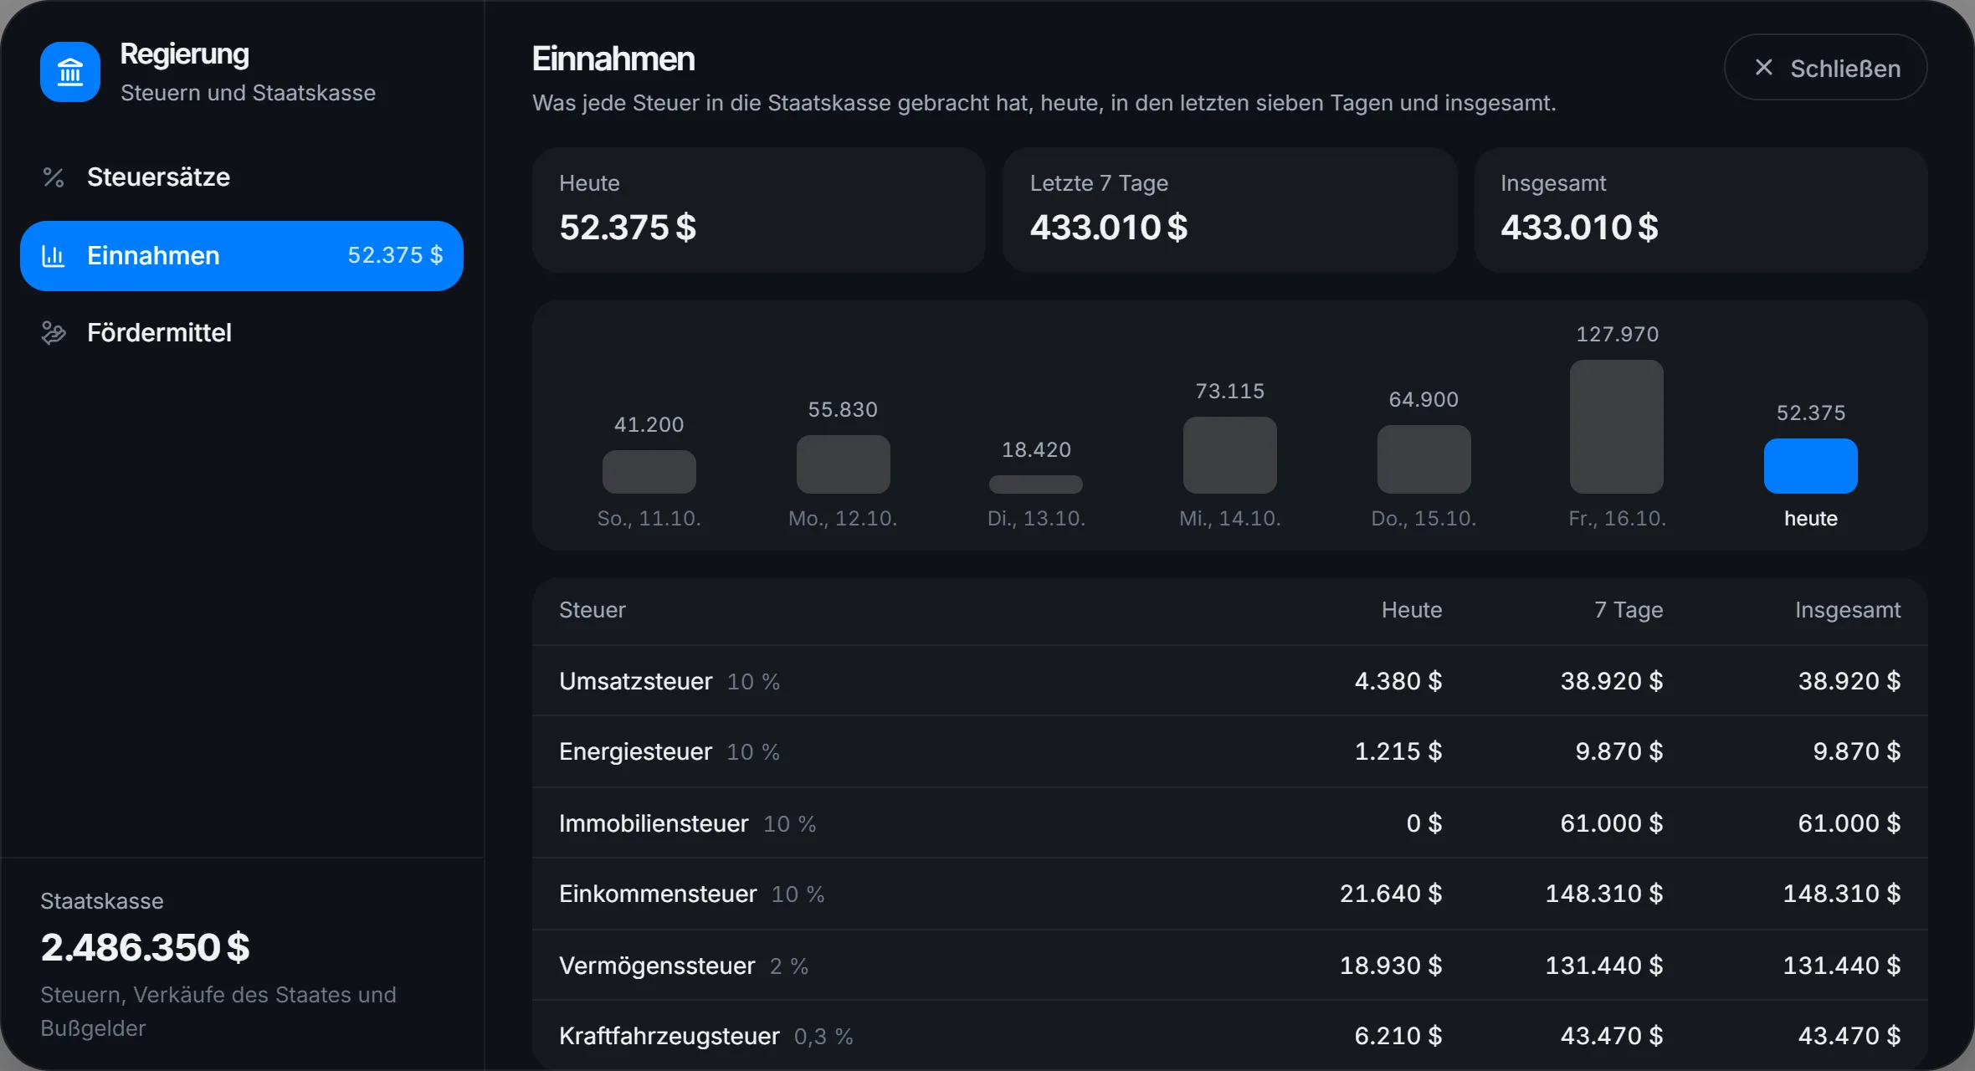Viewport: 1975px width, 1071px height.
Task: Select the Kraftfahrzeugsteuer row label
Action: tap(669, 1036)
